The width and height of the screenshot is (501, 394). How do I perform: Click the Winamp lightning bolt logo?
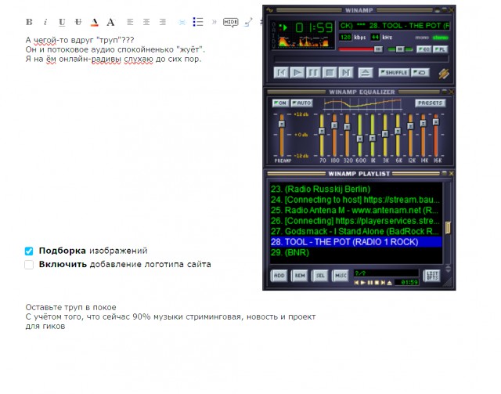[x=444, y=74]
